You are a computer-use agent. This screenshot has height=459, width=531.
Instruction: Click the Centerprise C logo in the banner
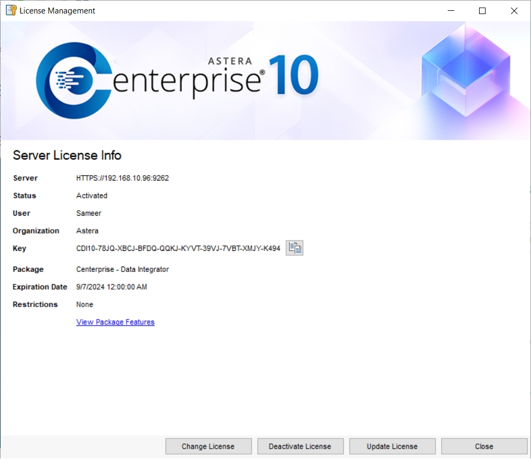coord(74,81)
